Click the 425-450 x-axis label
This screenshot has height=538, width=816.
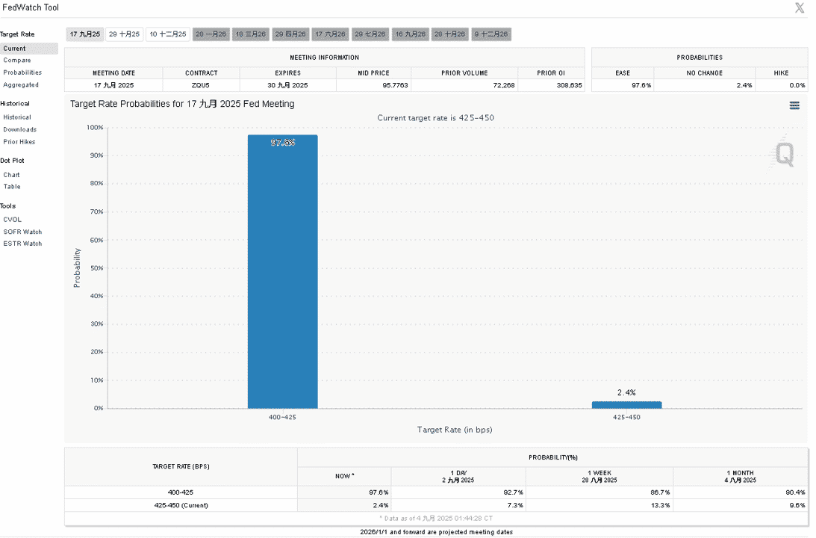(x=626, y=417)
